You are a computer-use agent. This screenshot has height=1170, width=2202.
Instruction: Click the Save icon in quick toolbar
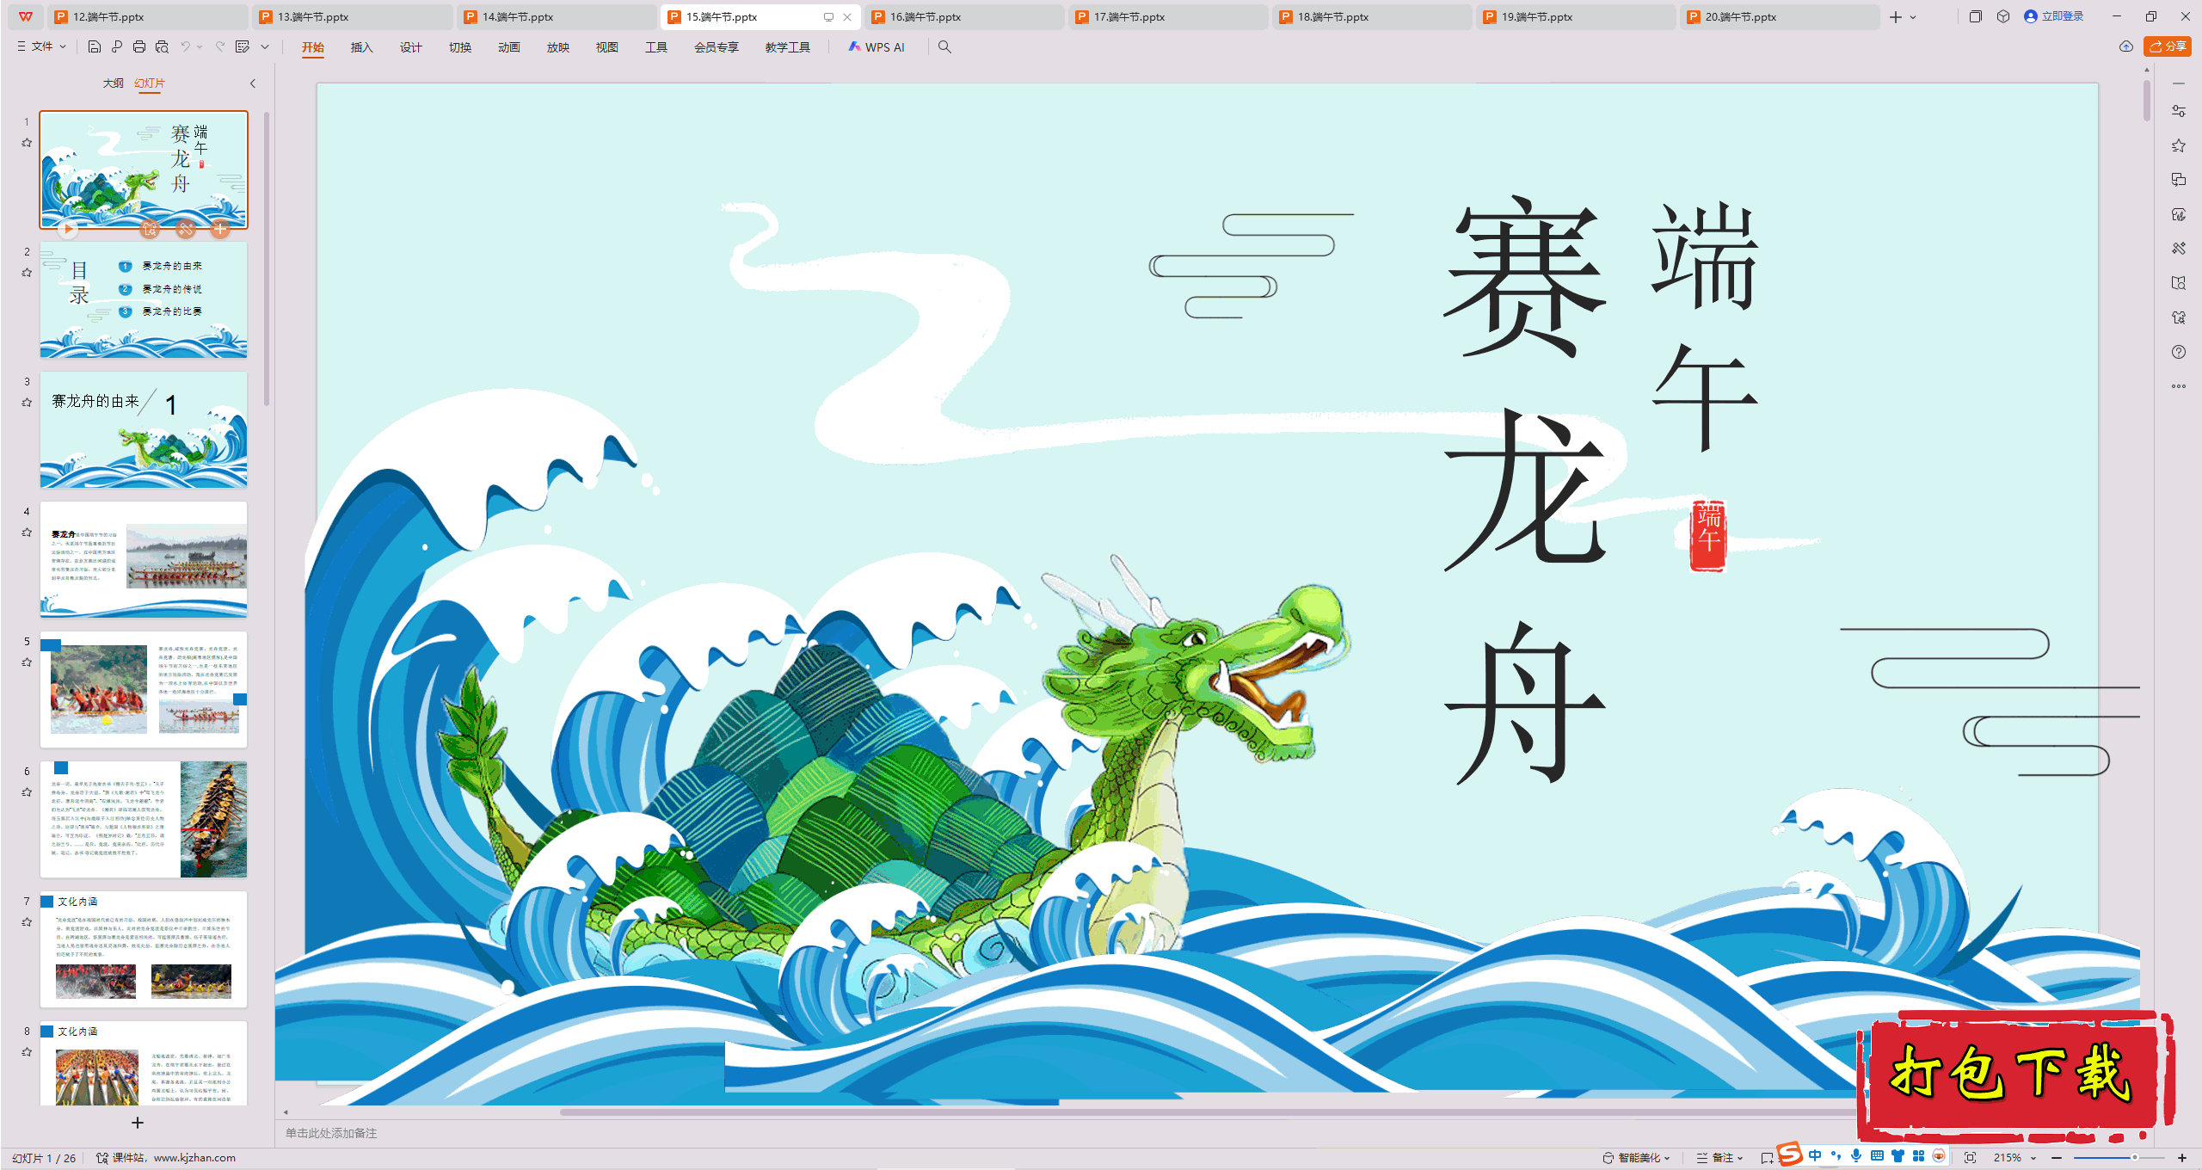[x=95, y=47]
